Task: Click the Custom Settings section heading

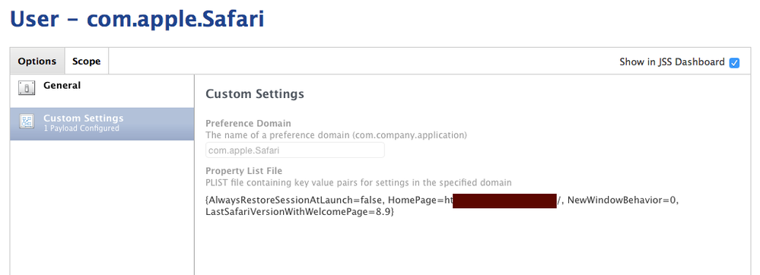Action: click(x=255, y=93)
